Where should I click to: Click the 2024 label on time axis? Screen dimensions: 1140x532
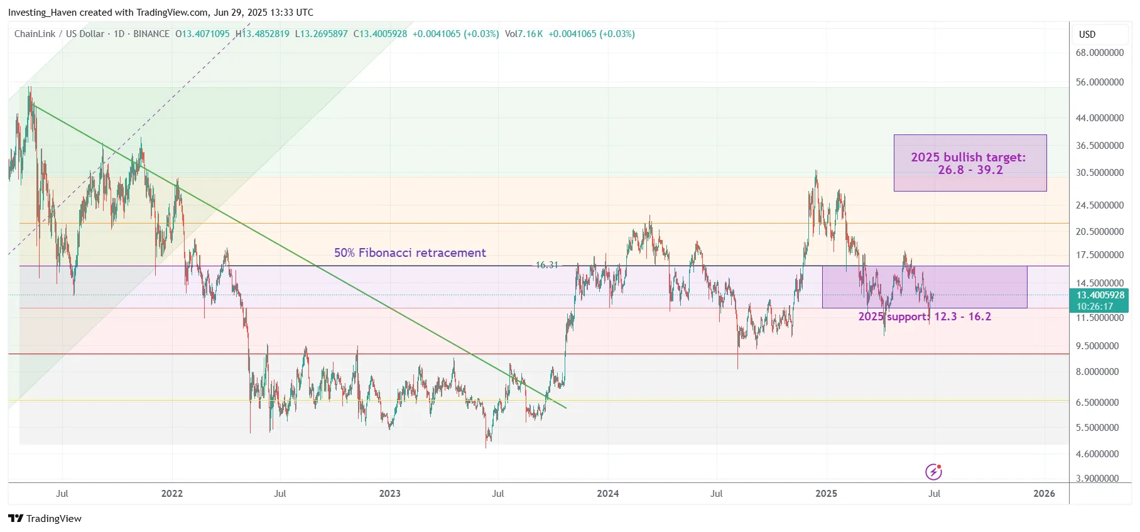coord(607,494)
